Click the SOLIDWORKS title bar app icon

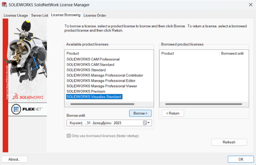pos(4,4)
